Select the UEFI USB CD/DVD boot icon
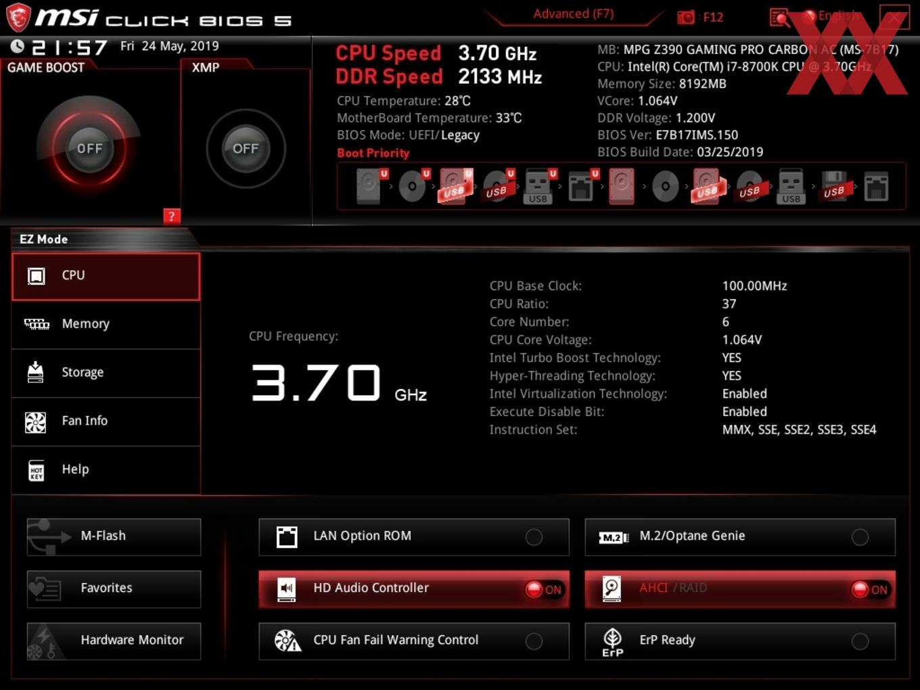The image size is (920, 690). [x=497, y=186]
